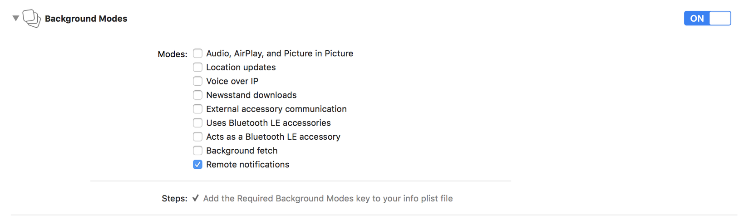Click the Background Modes section title
Image resolution: width=749 pixels, height=220 pixels.
(86, 19)
